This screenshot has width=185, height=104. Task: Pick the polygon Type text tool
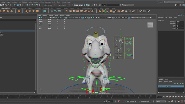34,11
